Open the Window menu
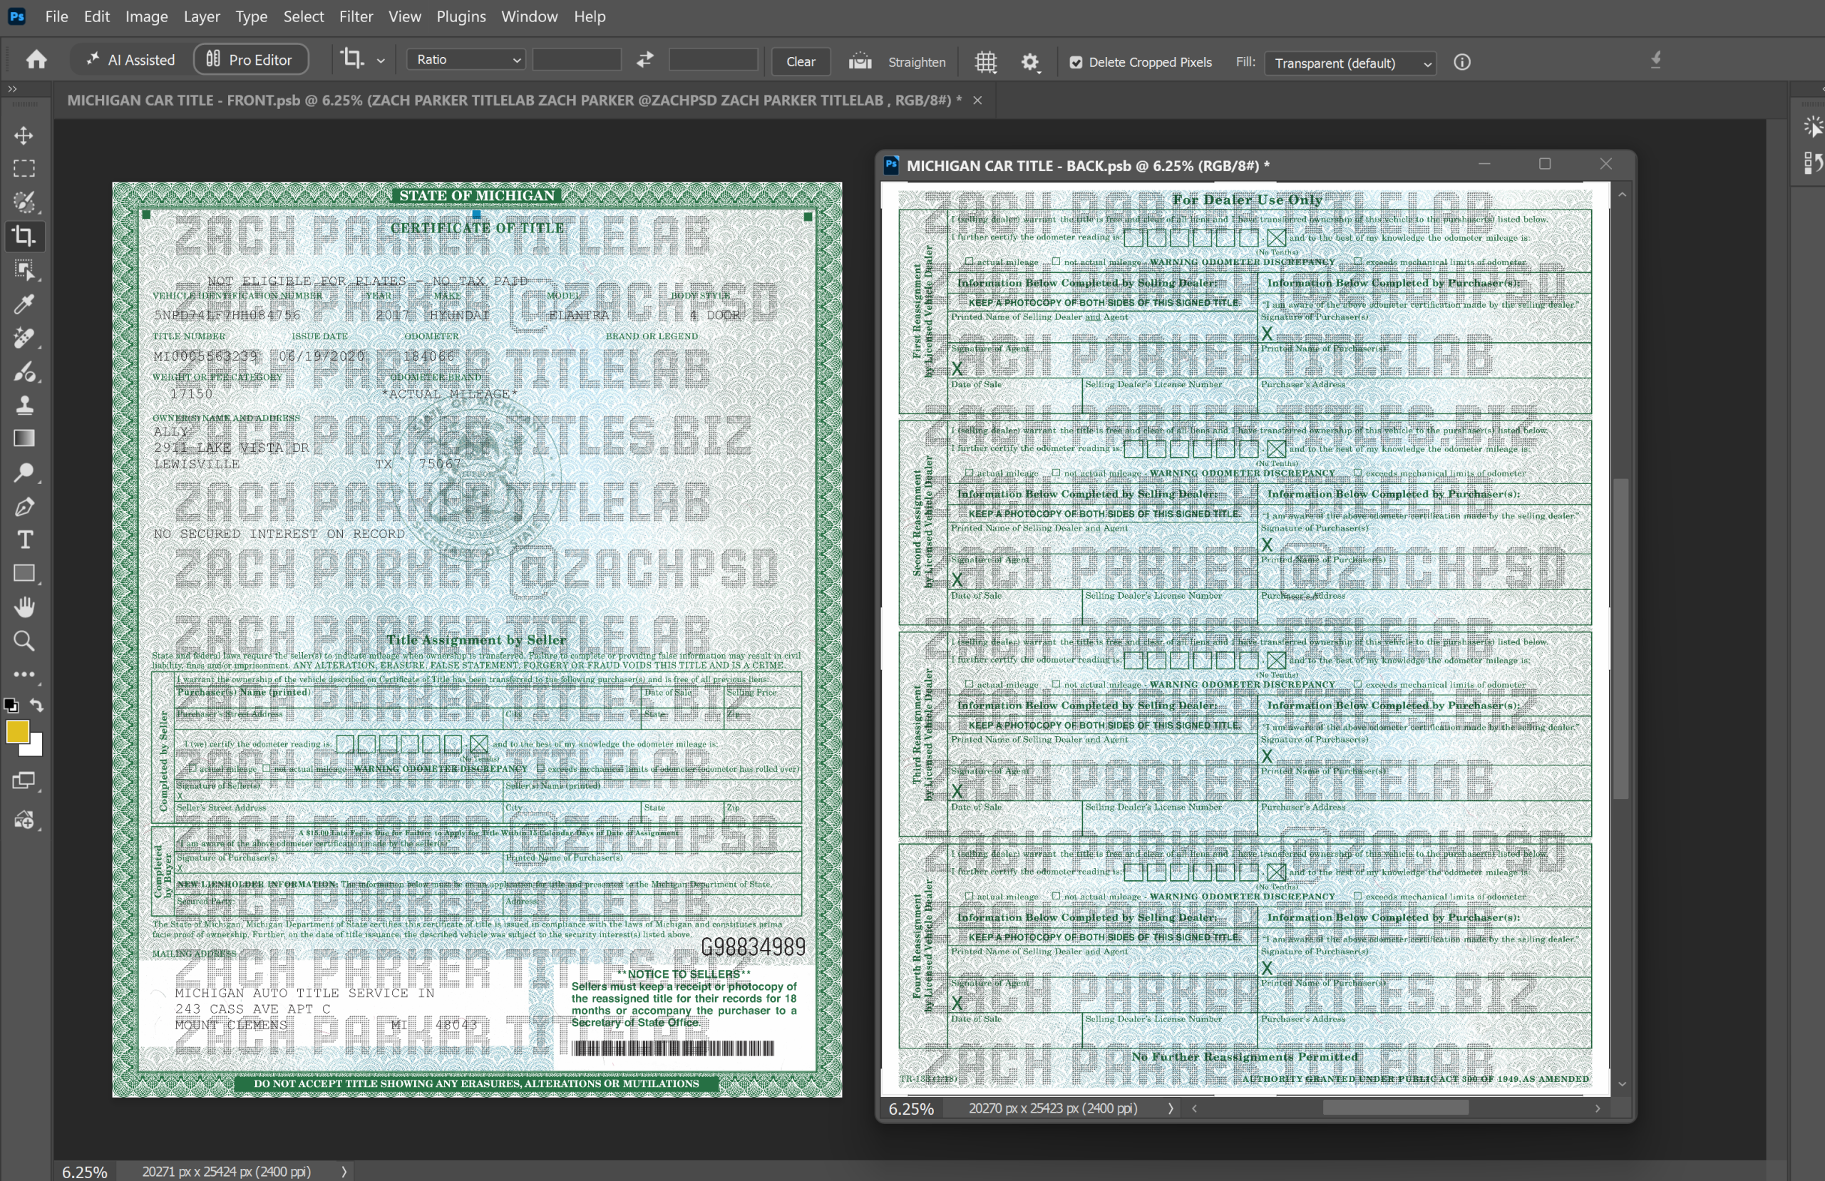1825x1181 pixels. (529, 16)
